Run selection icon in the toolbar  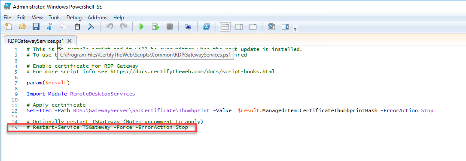pyautogui.click(x=155, y=27)
